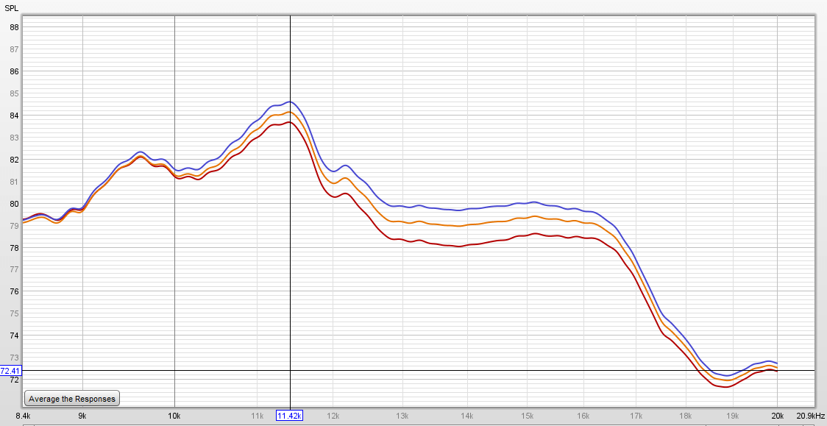Click the 84 dB label on the SPL axis
Viewport: 827px width, 426px height.
tap(14, 116)
